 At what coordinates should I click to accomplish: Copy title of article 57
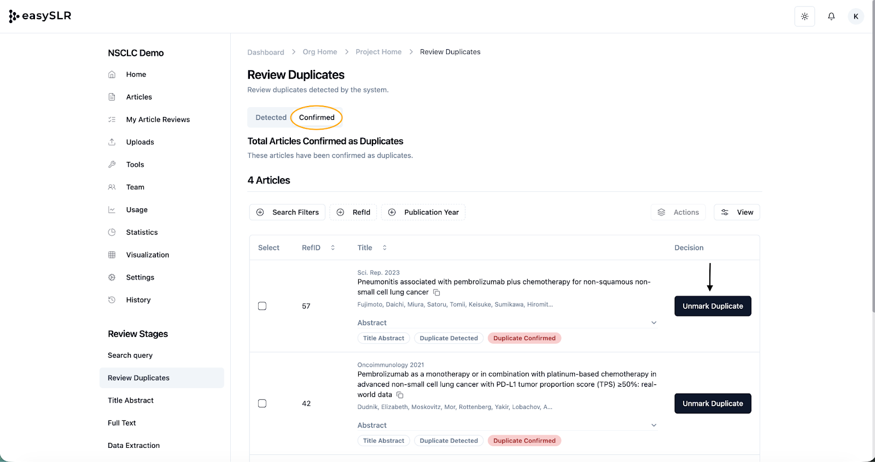[x=436, y=293]
